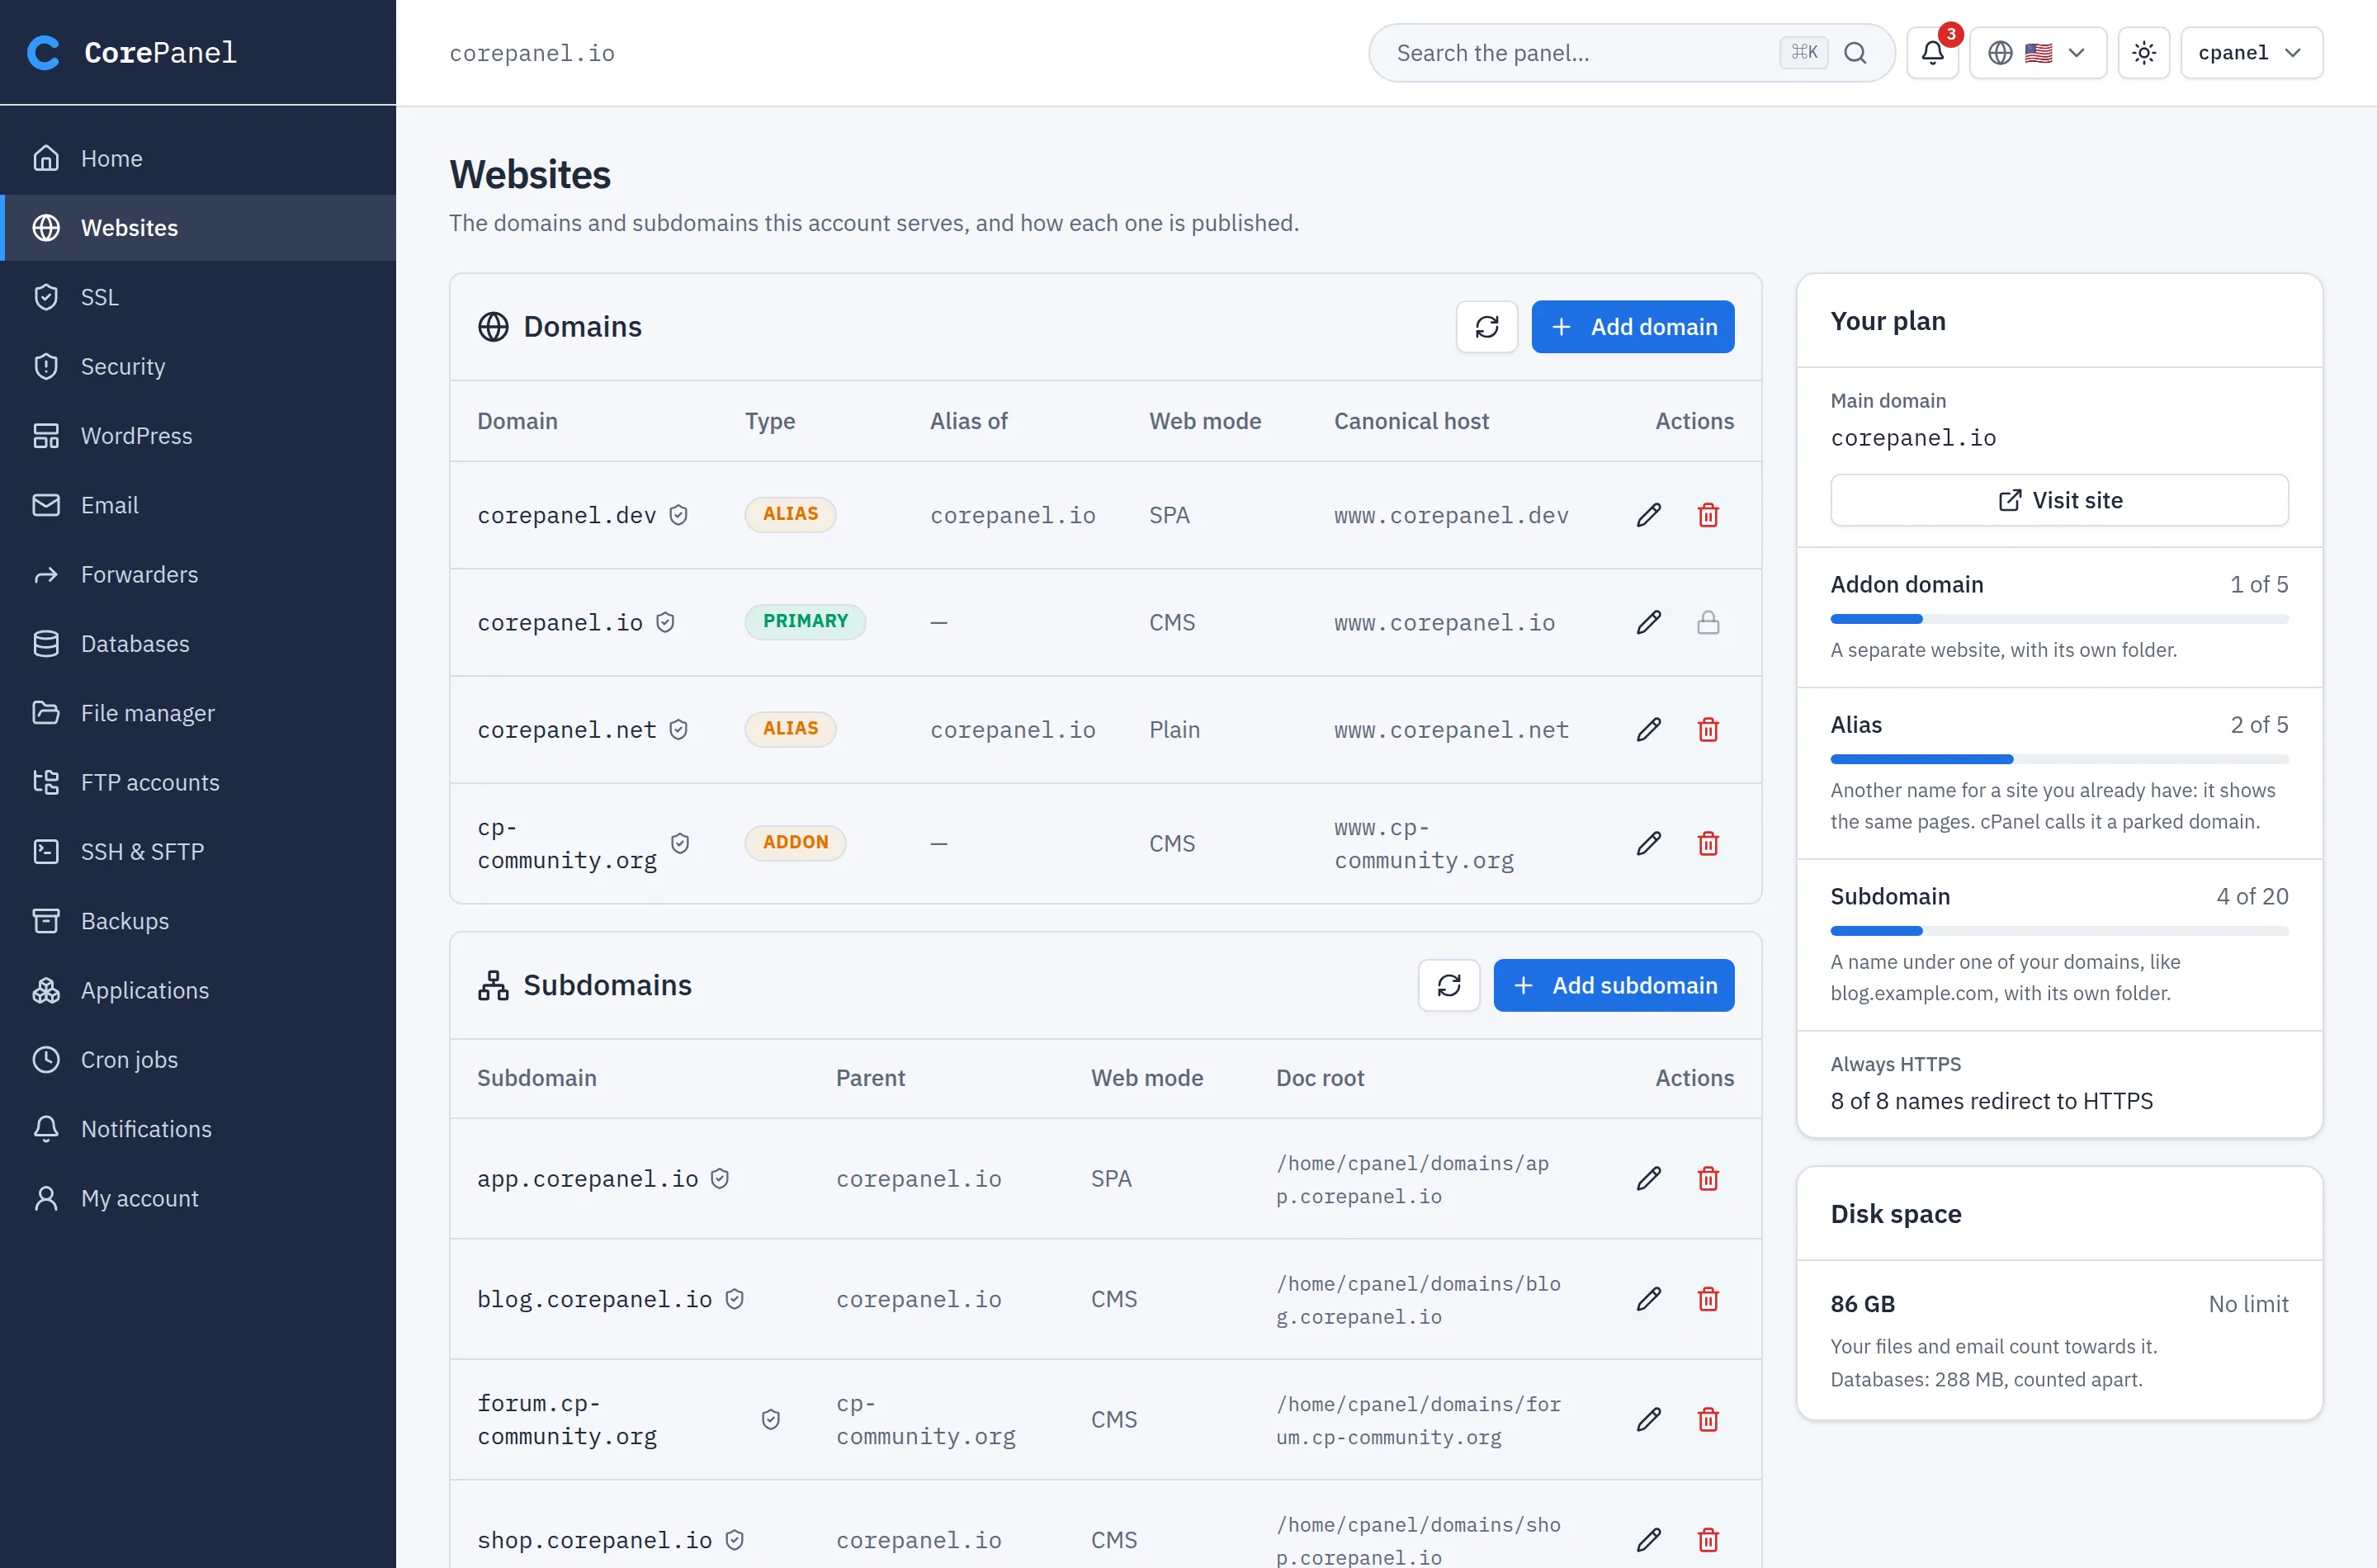Click the Add domain button
The image size is (2377, 1568).
point(1632,327)
